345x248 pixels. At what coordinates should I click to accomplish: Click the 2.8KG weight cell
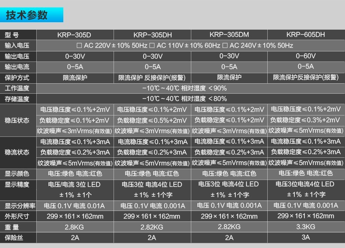[75, 227]
